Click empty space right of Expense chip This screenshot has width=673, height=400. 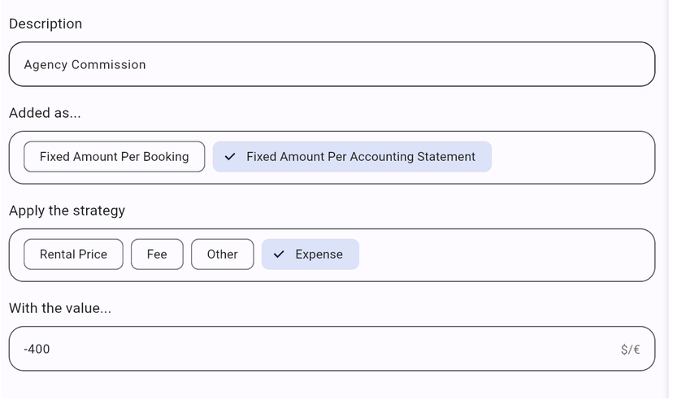(x=504, y=254)
